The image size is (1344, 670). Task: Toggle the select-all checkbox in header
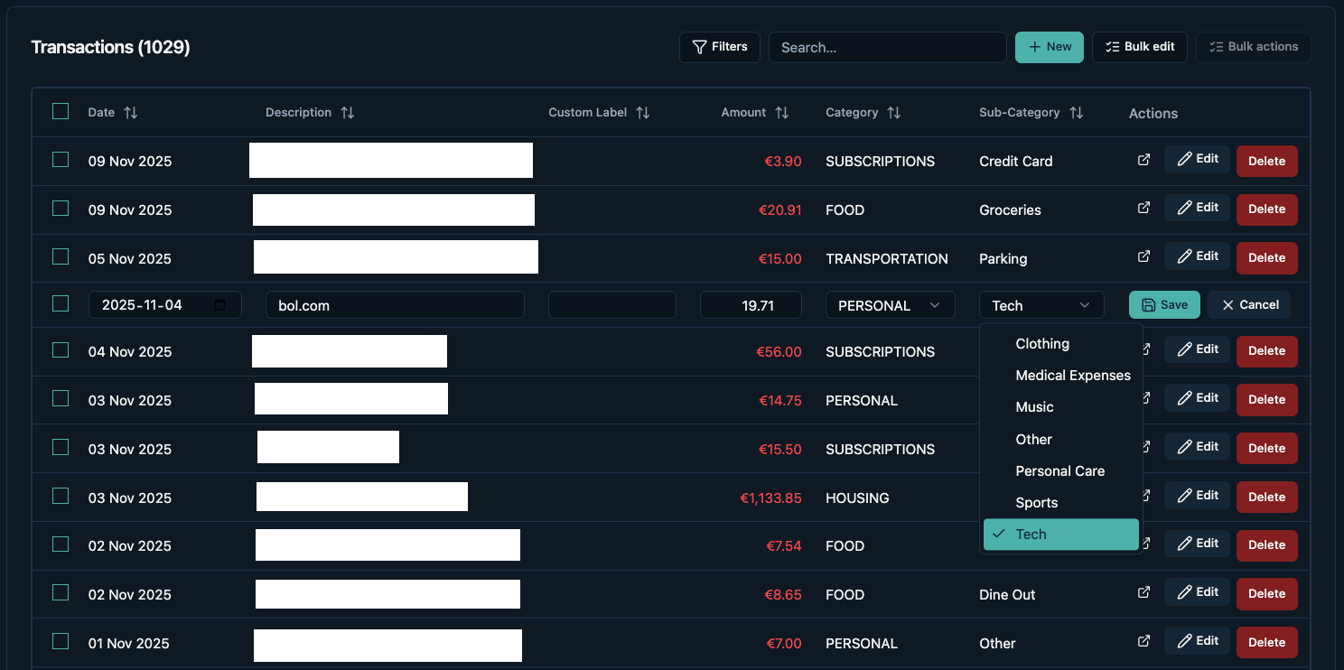tap(61, 111)
